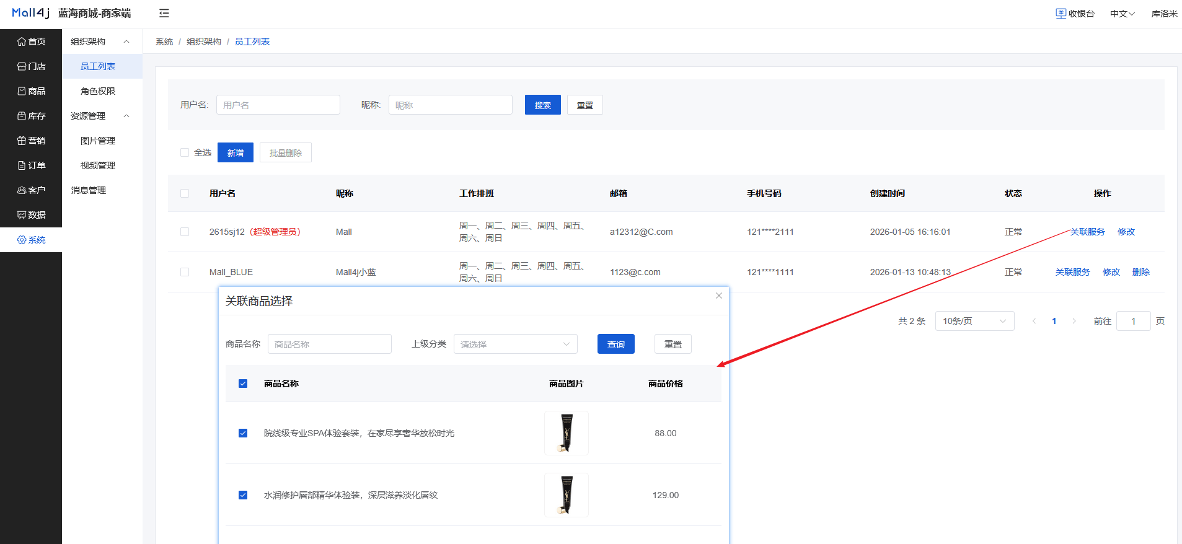
Task: Go to the next page arrow
Action: tap(1074, 321)
